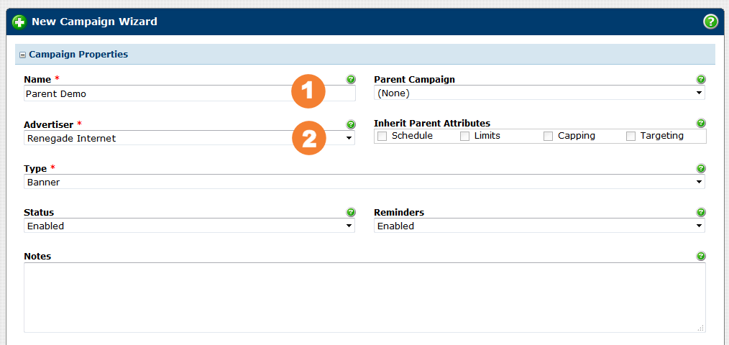Viewport: 729px width, 345px height.
Task: Collapse the Campaign Properties section
Action: (x=22, y=55)
